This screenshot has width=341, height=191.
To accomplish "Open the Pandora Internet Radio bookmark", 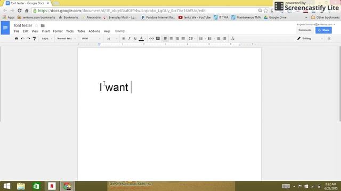I will 158,18.
